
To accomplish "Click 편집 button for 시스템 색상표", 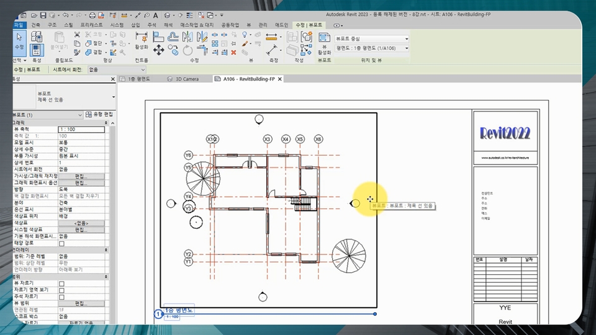I will (x=81, y=230).
